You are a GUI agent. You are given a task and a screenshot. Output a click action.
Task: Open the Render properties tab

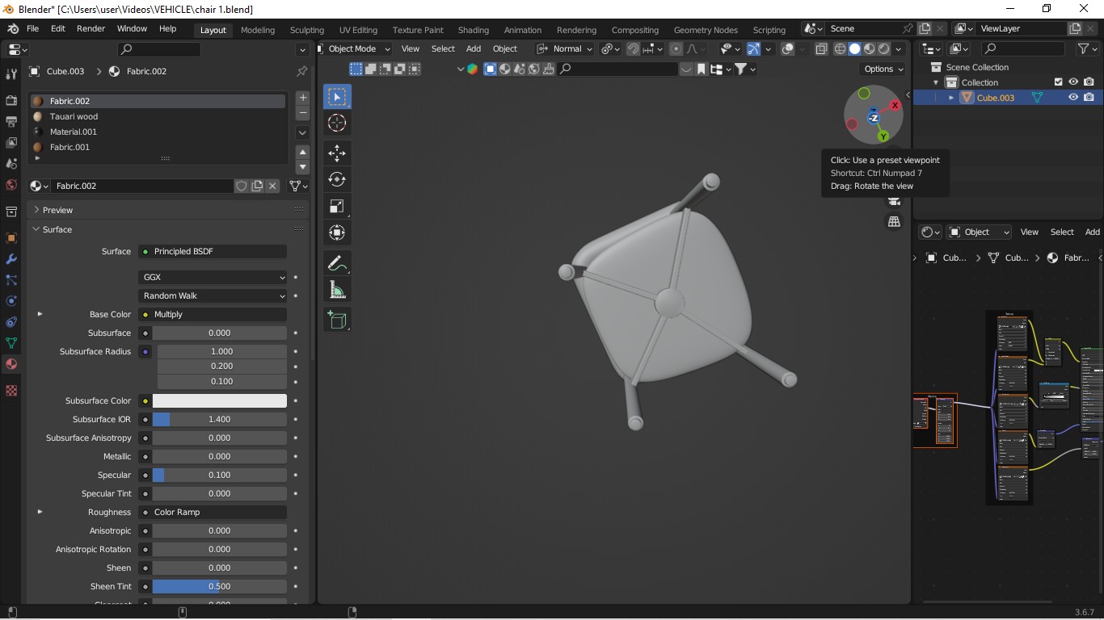(x=11, y=100)
